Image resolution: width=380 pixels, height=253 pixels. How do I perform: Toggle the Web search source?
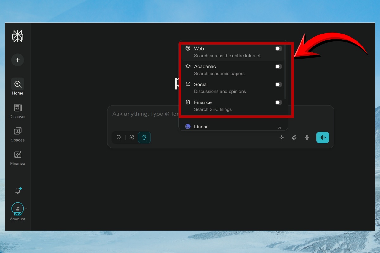coord(278,48)
